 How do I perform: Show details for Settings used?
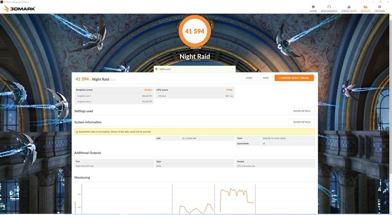coord(302,111)
